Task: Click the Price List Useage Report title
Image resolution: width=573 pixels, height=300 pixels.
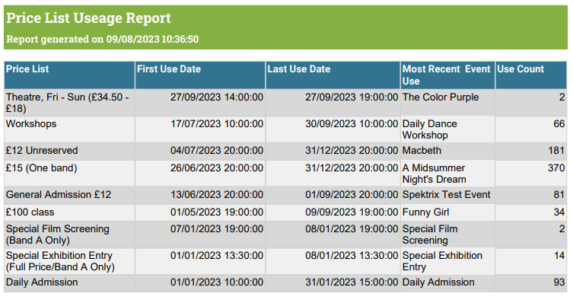Action: click(88, 18)
